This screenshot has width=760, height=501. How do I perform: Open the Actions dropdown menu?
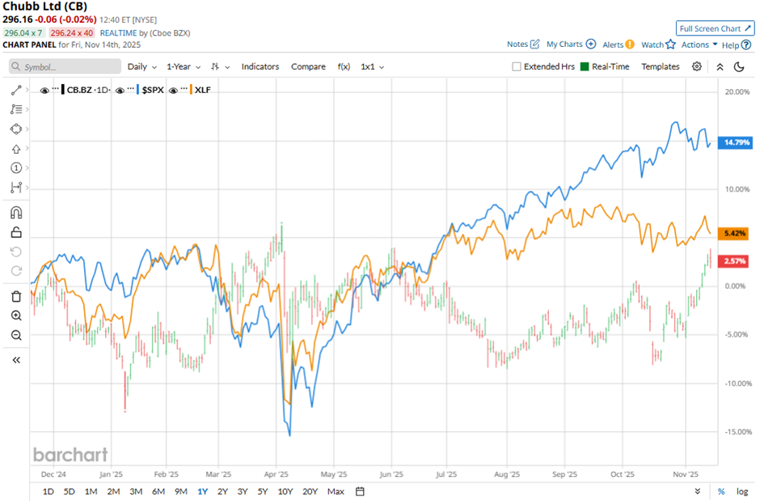pos(699,45)
